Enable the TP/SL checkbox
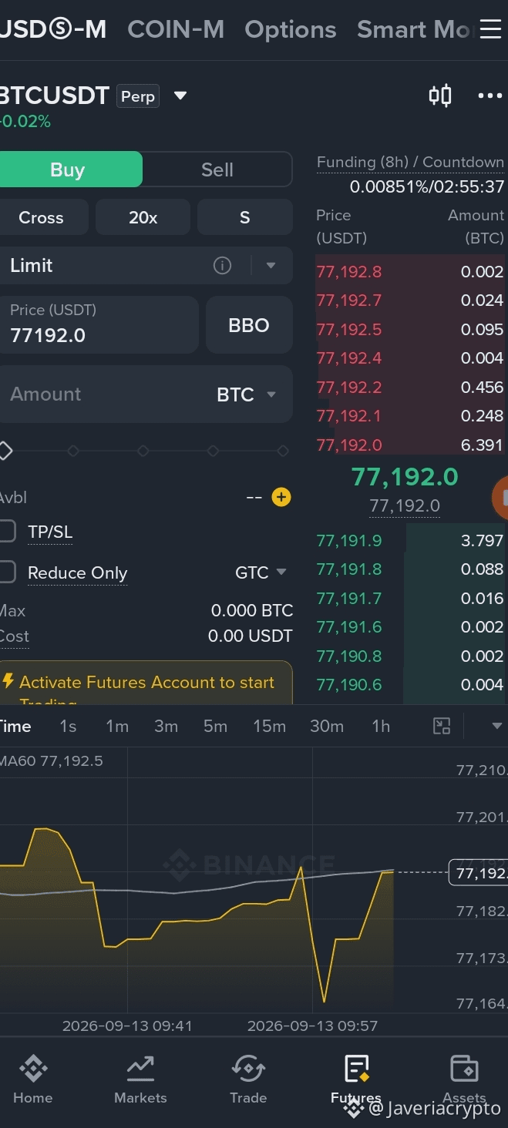The width and height of the screenshot is (508, 1128). (6, 531)
